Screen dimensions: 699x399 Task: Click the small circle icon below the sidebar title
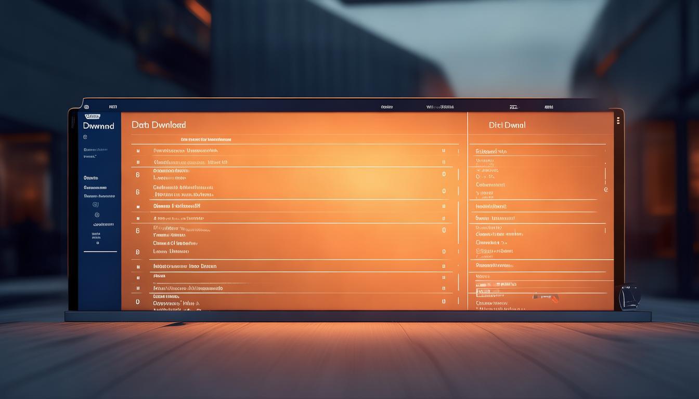85,137
